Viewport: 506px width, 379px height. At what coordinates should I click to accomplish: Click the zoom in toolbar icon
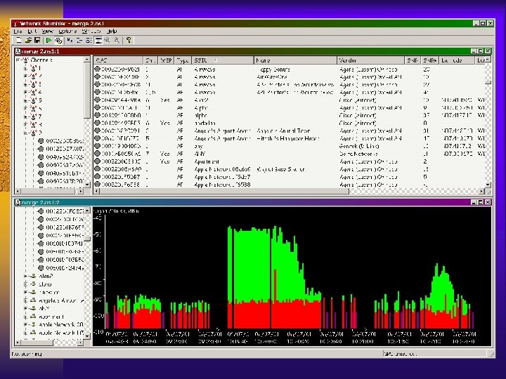pyautogui.click(x=107, y=40)
